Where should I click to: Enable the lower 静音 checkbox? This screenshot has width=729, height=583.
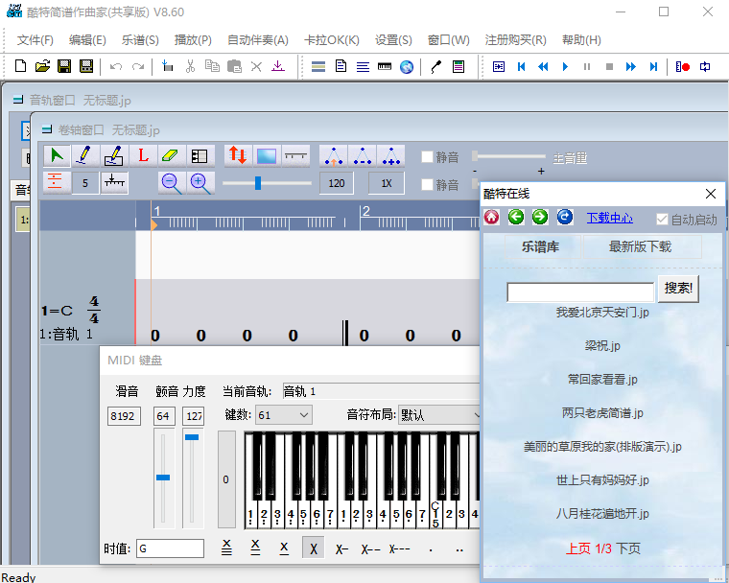click(x=428, y=184)
